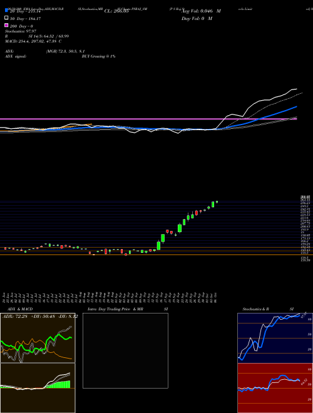Click the 'Stochastics & RSI' panel title
This screenshot has height=413, width=313.
pos(268,309)
